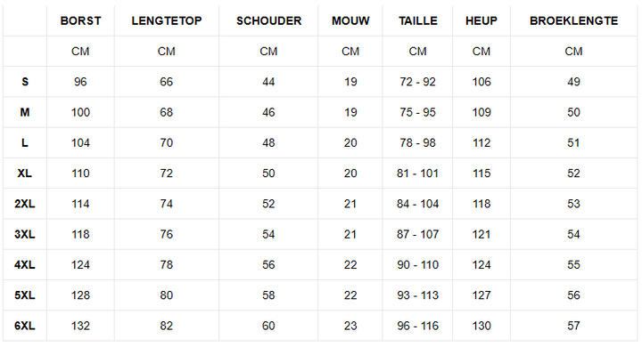Select the LENGTETOP column header
This screenshot has width=642, height=347.
point(167,20)
